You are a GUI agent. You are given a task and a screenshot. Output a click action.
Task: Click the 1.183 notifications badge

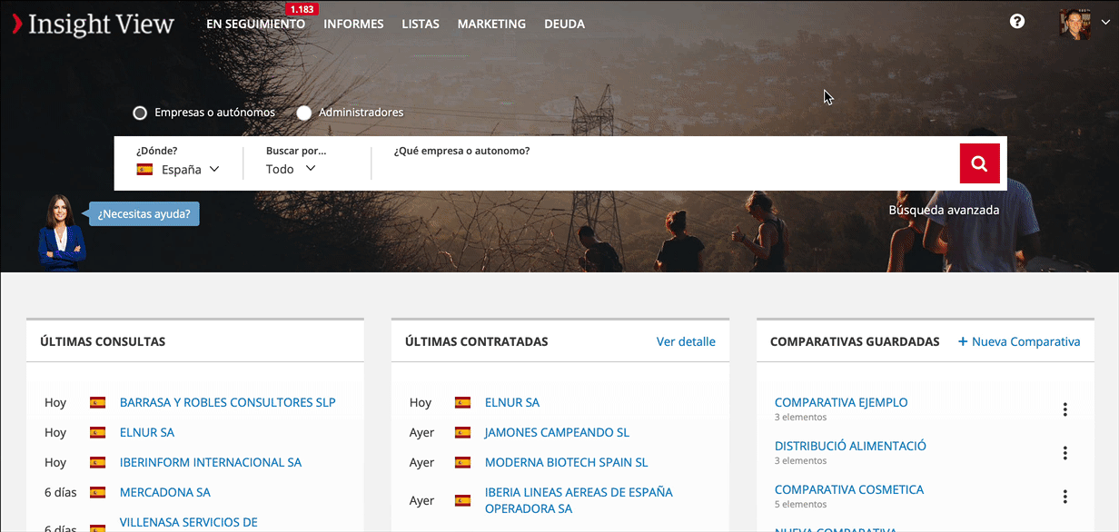tap(302, 9)
